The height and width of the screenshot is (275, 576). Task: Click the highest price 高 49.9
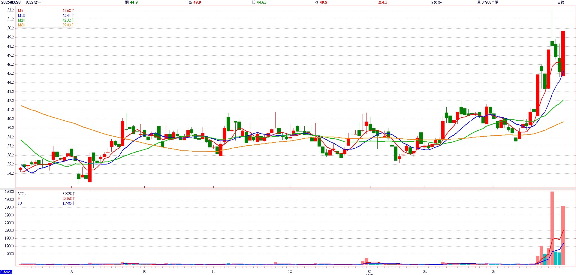pos(195,2)
